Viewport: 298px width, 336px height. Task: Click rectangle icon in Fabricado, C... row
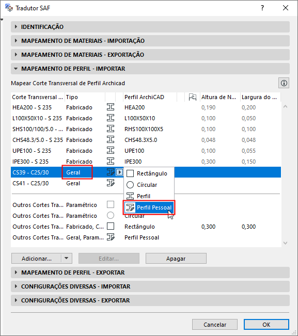(111, 226)
